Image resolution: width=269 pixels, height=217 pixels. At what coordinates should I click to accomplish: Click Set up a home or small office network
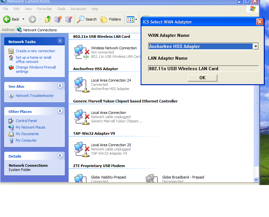[x=33, y=59]
